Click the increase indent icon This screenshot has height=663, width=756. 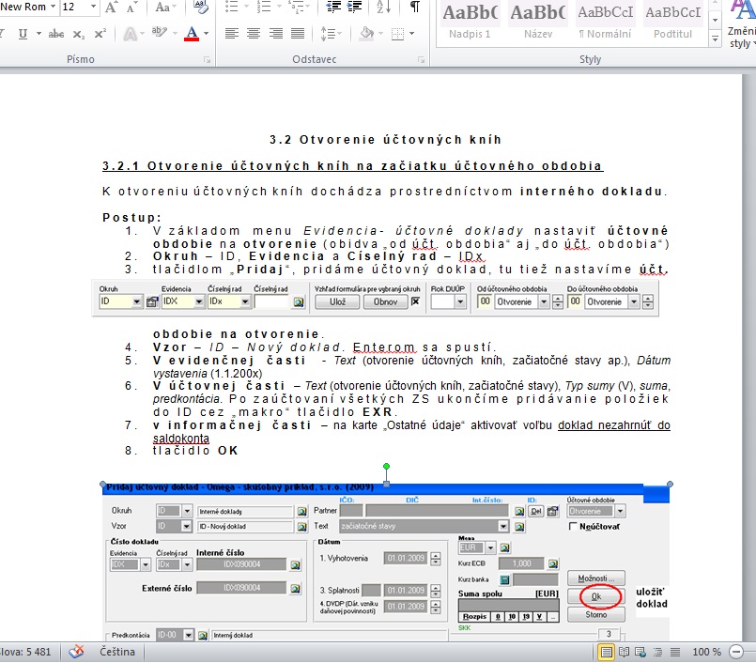(x=354, y=7)
